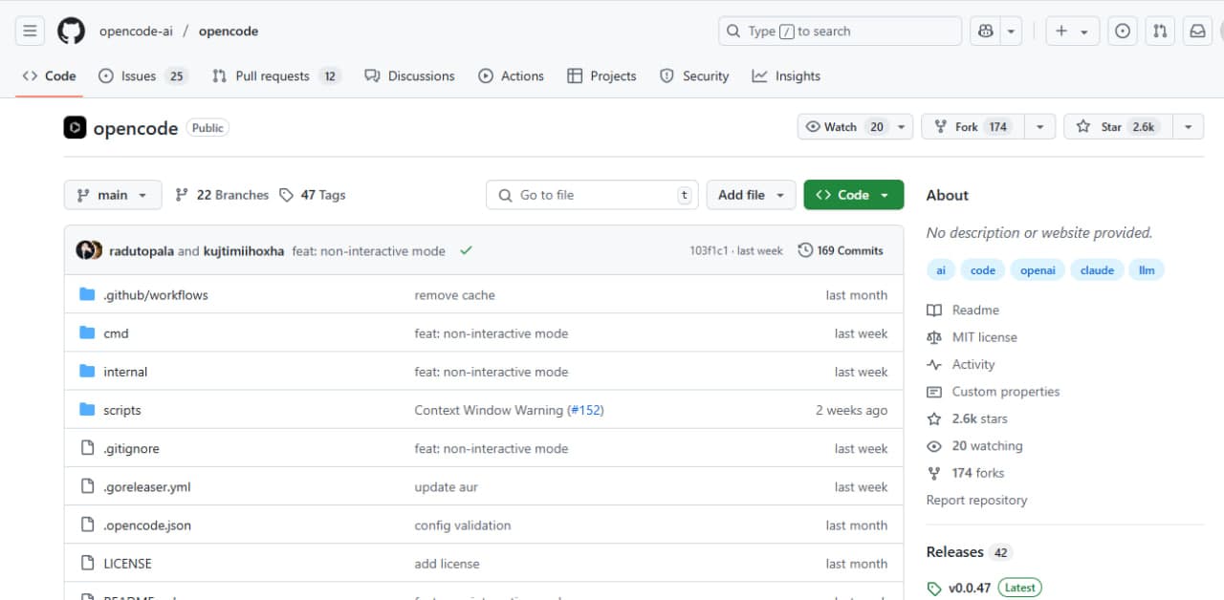Switch to the Projects tab

pyautogui.click(x=601, y=76)
